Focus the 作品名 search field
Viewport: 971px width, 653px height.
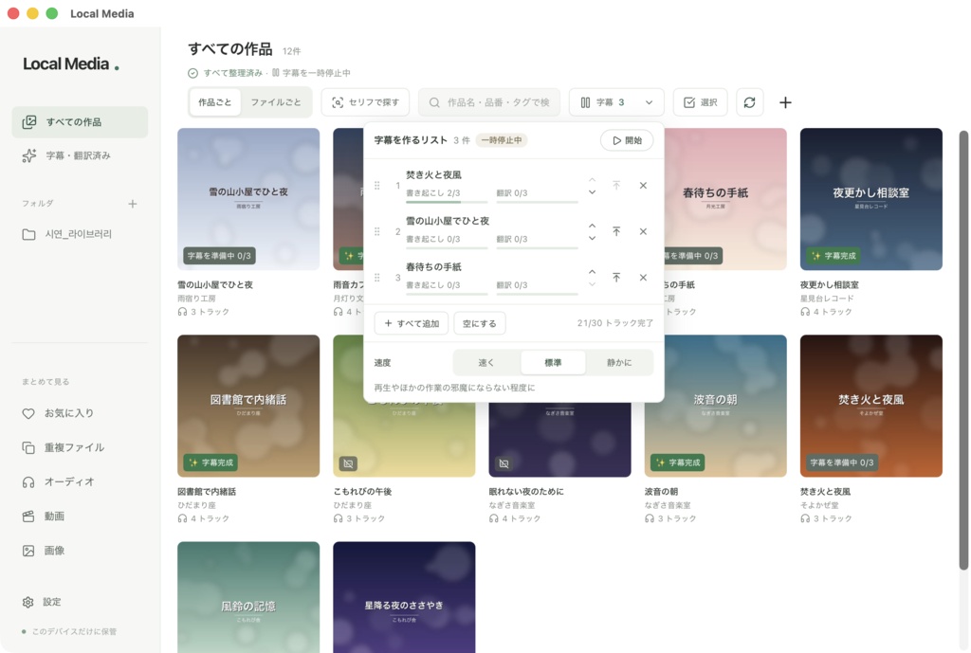pos(489,102)
